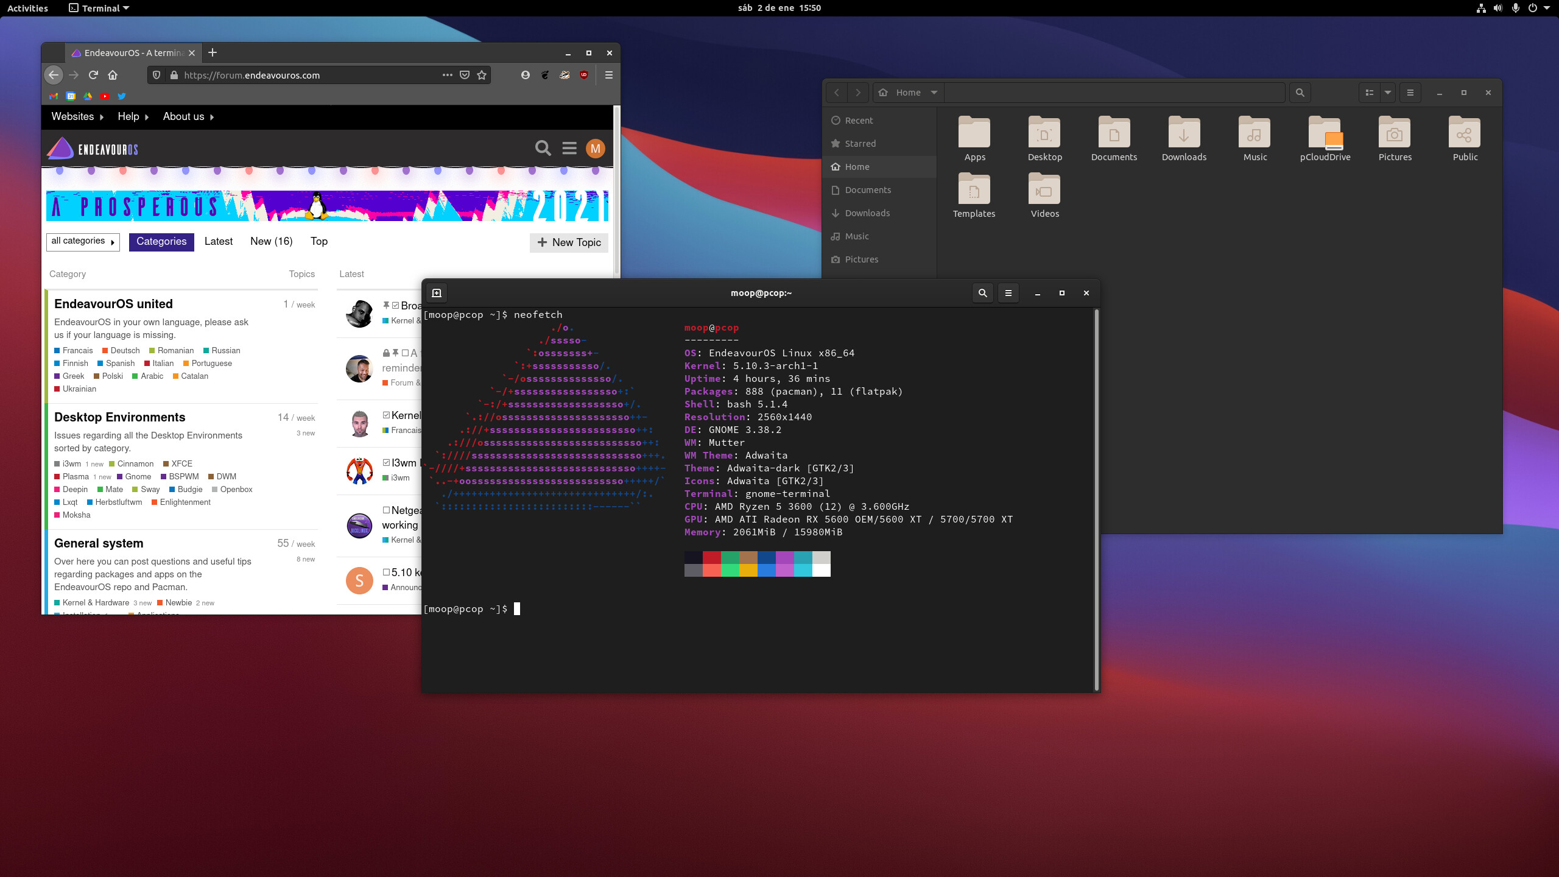1559x877 pixels.
Task: Open Google Drive bookmark icon
Action: click(x=88, y=96)
